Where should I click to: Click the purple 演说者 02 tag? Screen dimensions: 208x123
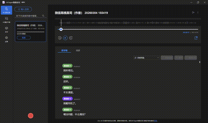click(x=68, y=99)
